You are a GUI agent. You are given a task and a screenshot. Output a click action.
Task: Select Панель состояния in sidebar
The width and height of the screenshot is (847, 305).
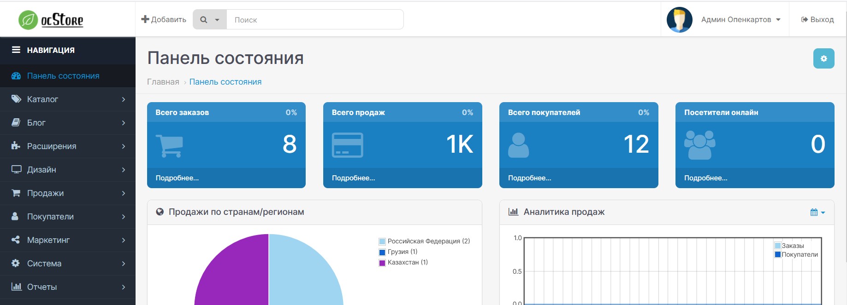[63, 76]
